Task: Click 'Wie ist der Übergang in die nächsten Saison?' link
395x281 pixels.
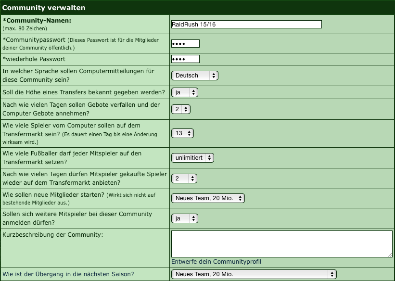Action: point(68,274)
